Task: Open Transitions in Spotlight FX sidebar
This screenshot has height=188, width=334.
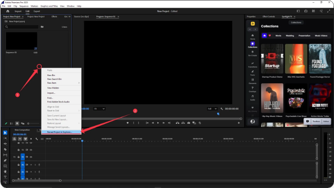Action: (252, 65)
